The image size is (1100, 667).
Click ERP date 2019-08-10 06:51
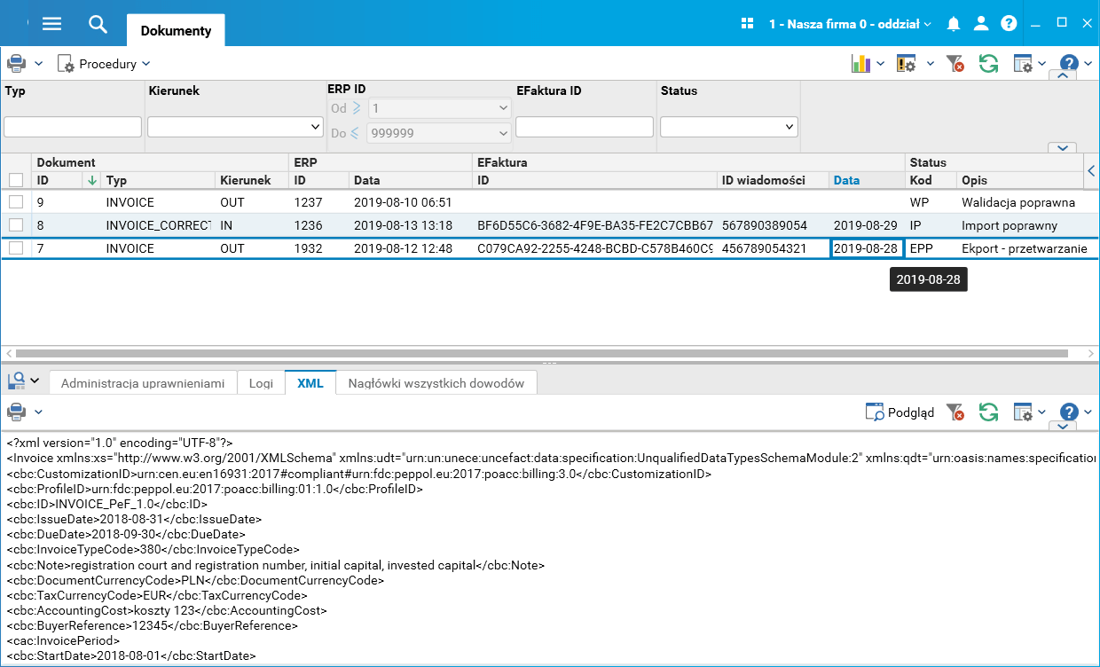pos(403,202)
